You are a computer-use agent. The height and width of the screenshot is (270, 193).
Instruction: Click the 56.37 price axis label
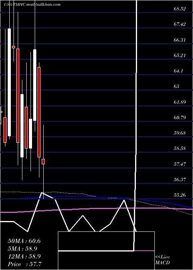click(180, 180)
